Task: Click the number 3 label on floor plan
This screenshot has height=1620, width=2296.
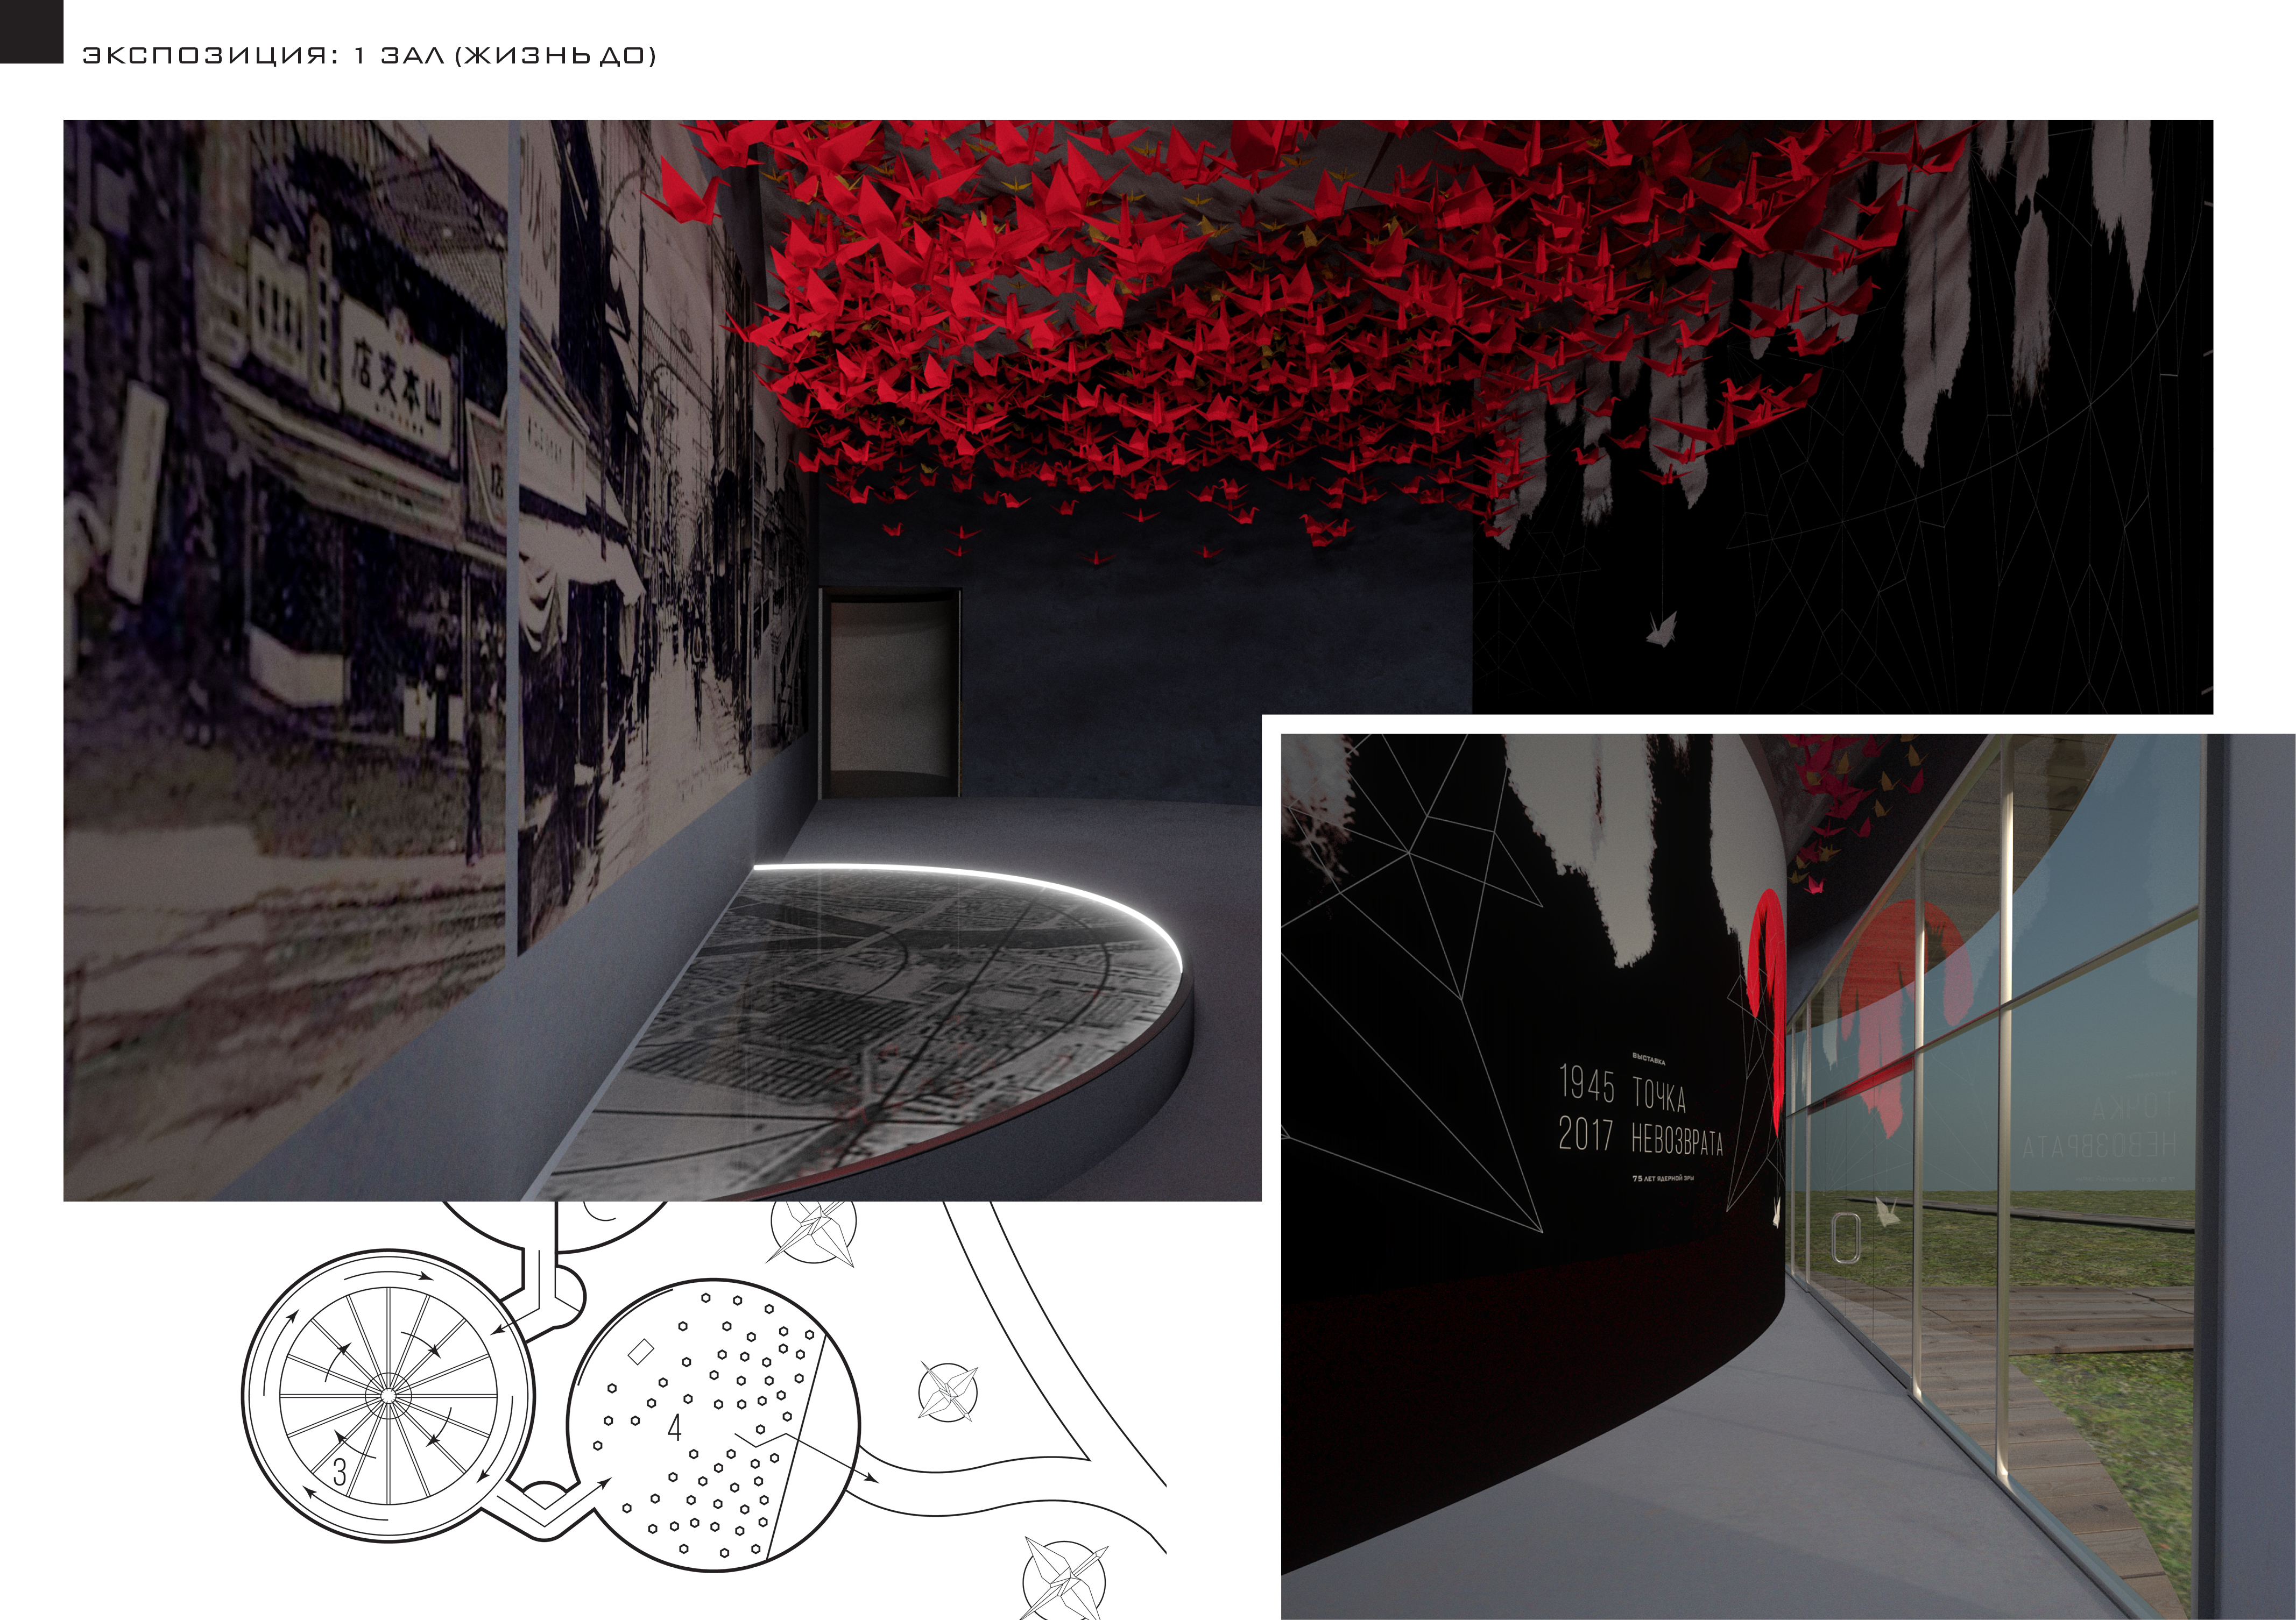Action: [340, 1472]
